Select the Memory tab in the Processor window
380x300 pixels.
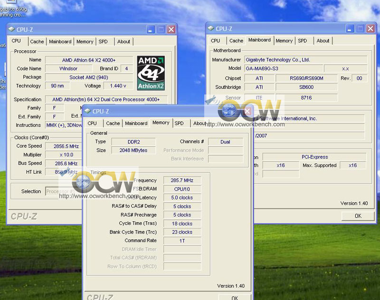85,41
